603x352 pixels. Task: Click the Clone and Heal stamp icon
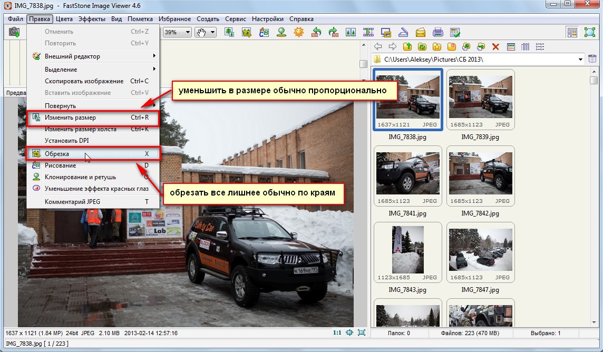(x=281, y=33)
